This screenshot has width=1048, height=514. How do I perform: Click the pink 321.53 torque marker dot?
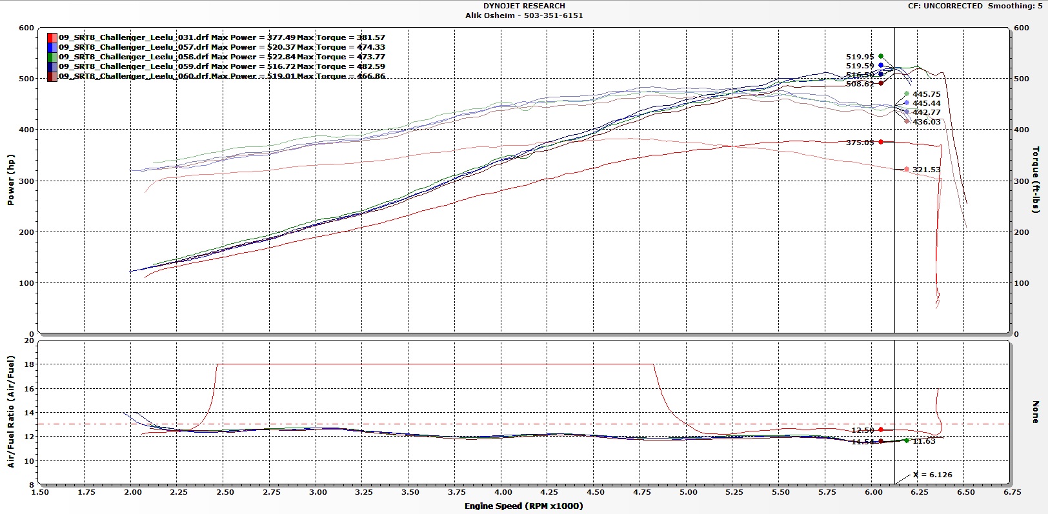click(907, 170)
